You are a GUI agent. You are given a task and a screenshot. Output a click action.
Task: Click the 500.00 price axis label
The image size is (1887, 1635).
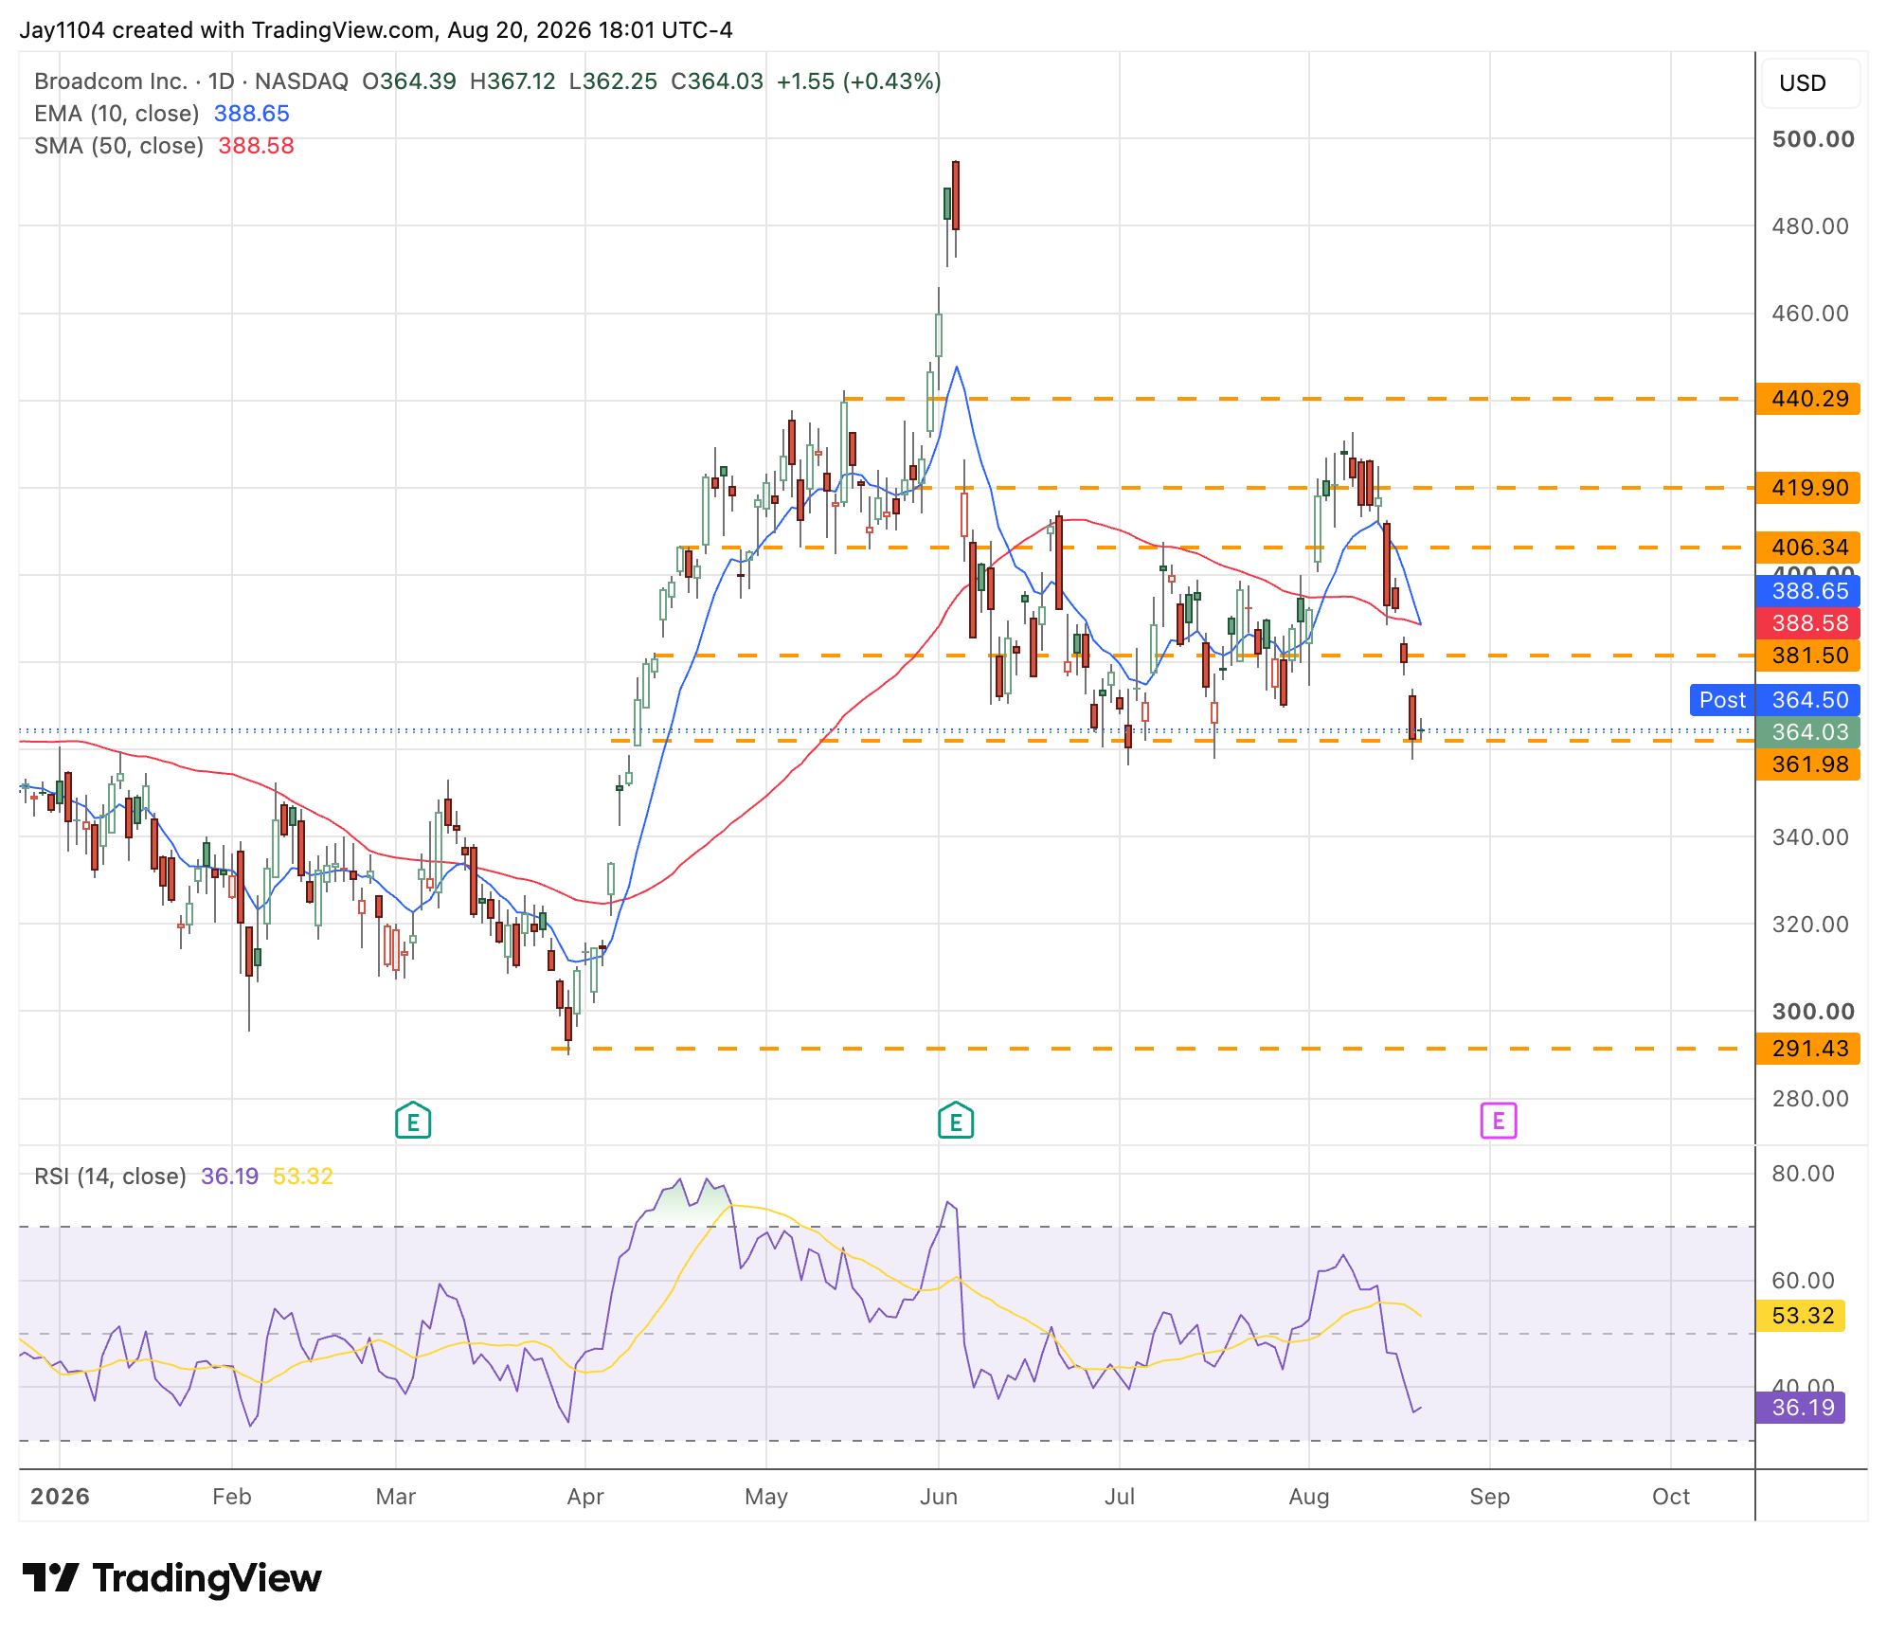point(1813,139)
